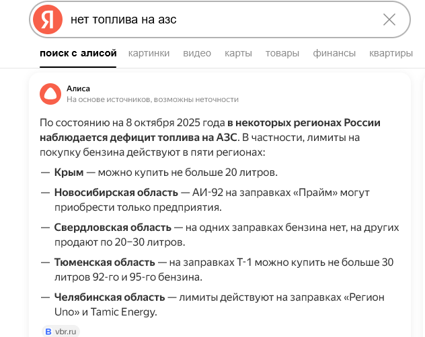Image resolution: width=425 pixels, height=337 pixels.
Task: Click text 'приобрести только предприятия'
Action: coord(137,207)
